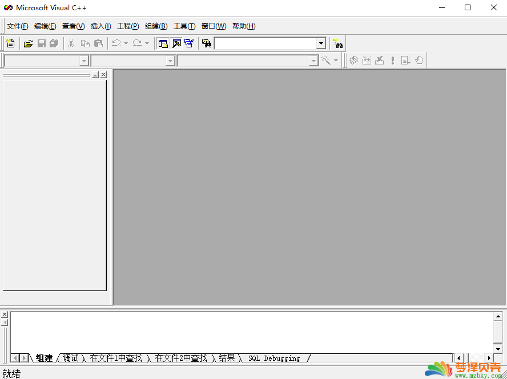This screenshot has height=379, width=507.
Task: Click the output tabs scroll-right arrow
Action: (x=24, y=358)
